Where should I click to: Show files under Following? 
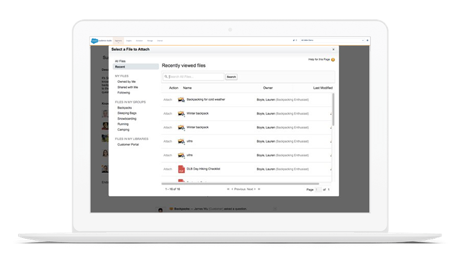pos(124,93)
